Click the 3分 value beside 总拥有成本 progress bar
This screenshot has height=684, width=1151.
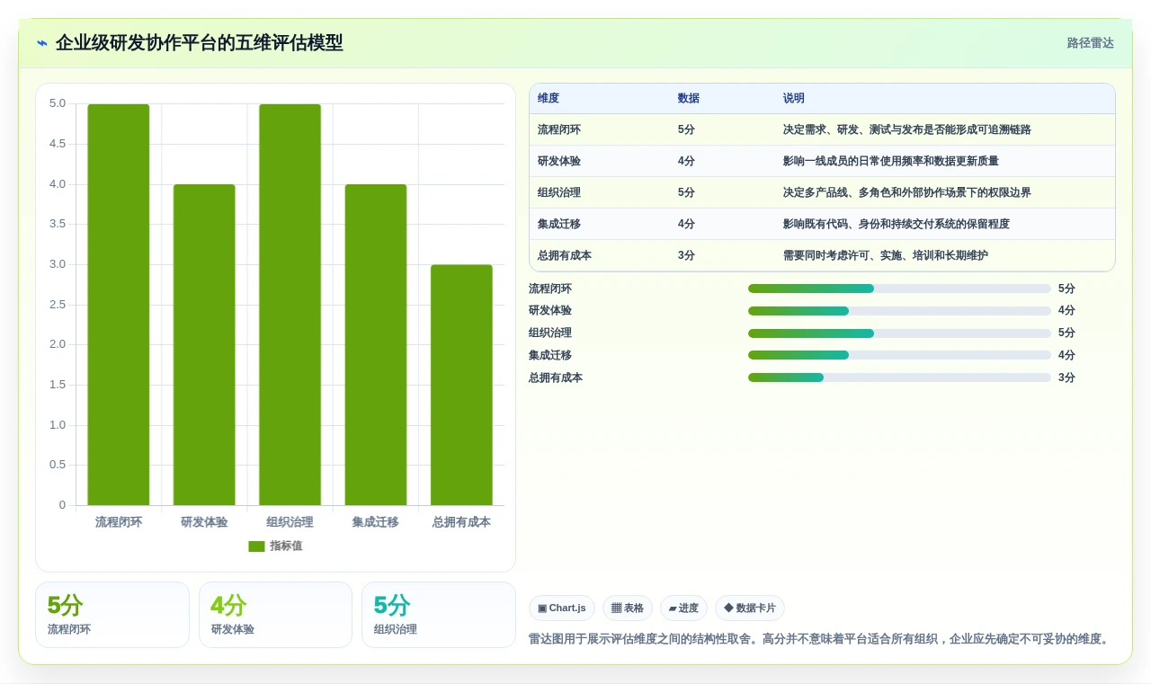pyautogui.click(x=1066, y=378)
